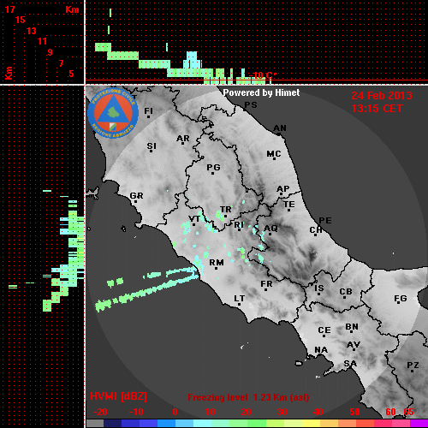Click the PZ city label on map
This screenshot has height=428, width=428.
pos(413,366)
